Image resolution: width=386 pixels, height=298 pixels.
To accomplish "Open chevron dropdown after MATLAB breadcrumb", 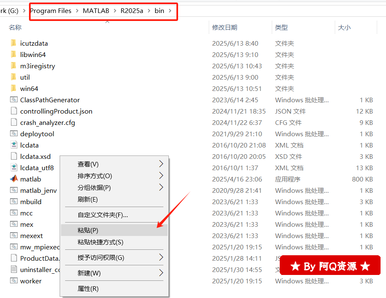I will [115, 11].
